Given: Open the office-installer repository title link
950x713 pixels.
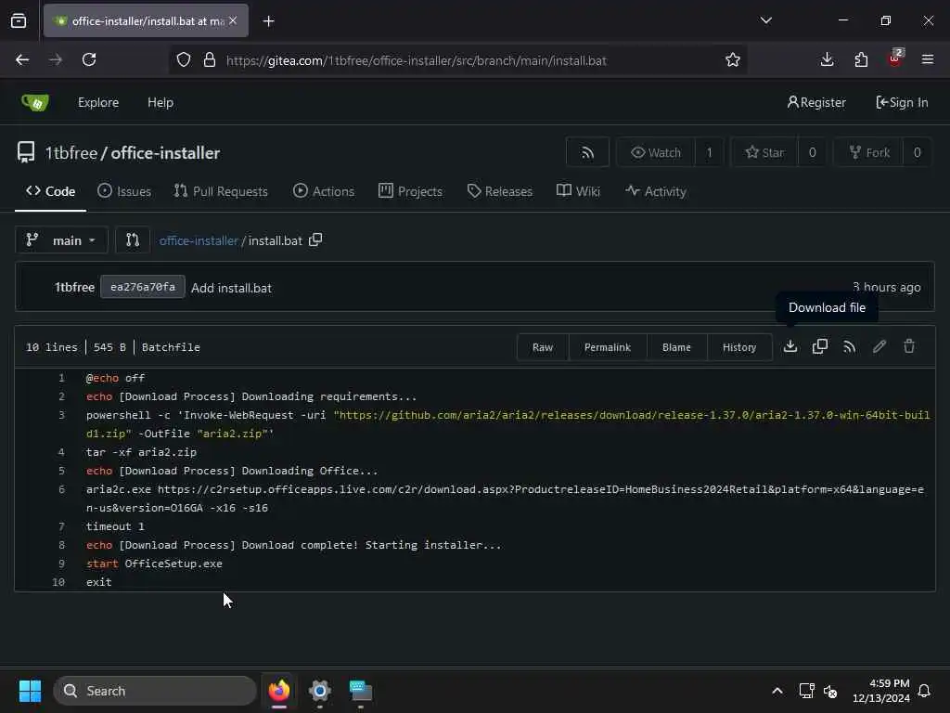Looking at the screenshot, I should tap(165, 153).
